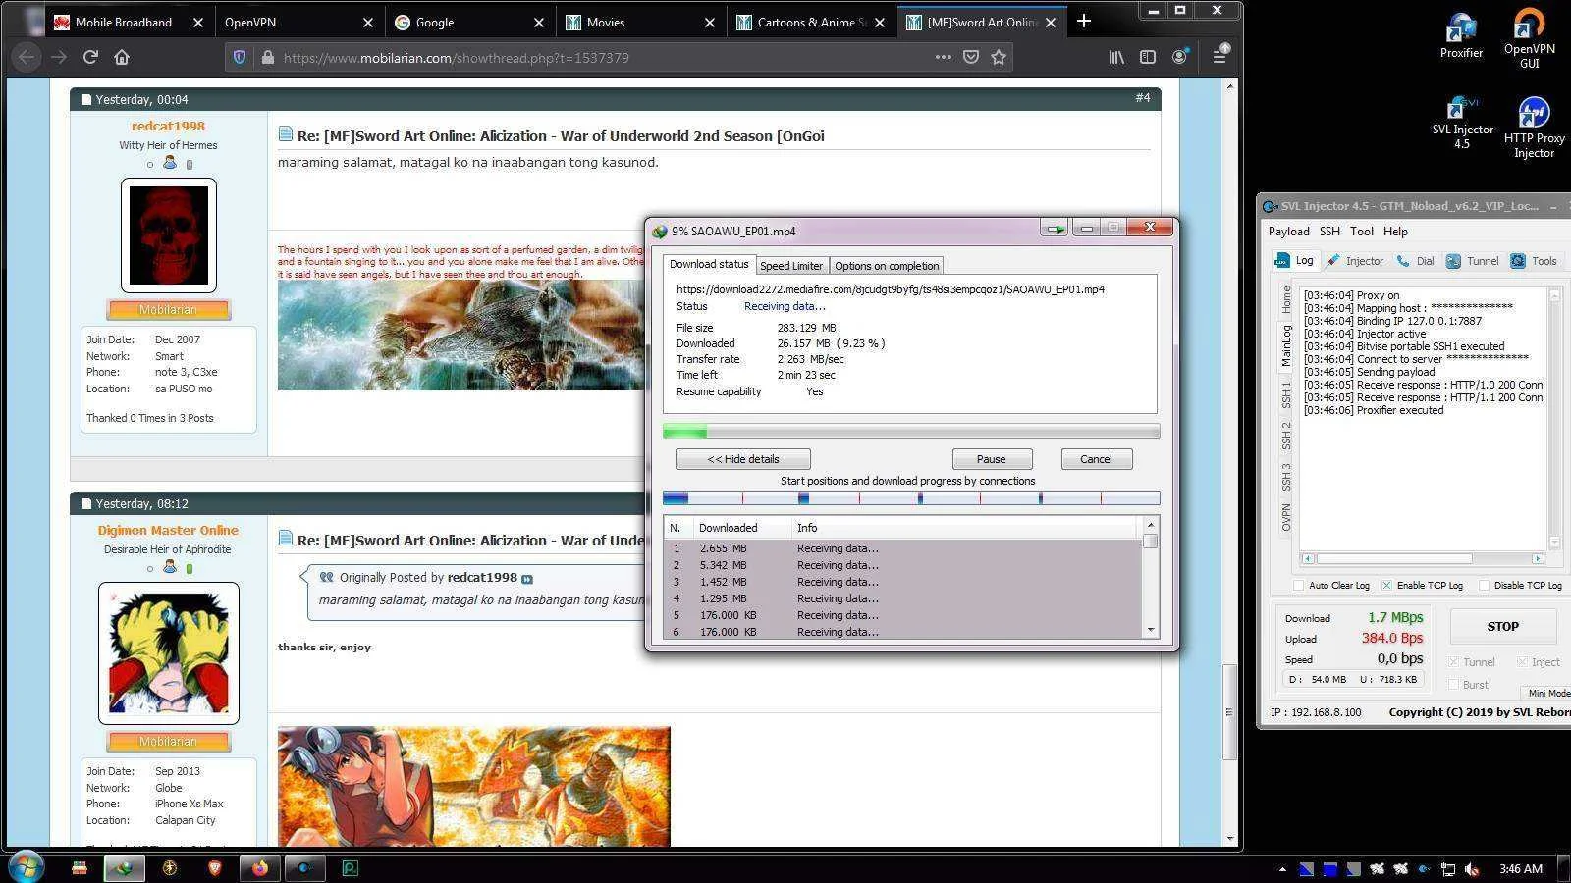The image size is (1571, 883).
Task: Open volume icon in system tray
Action: click(x=1471, y=869)
